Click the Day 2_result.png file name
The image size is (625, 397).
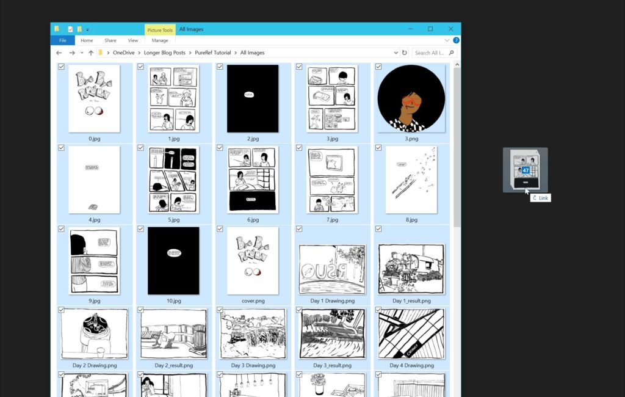coord(174,365)
